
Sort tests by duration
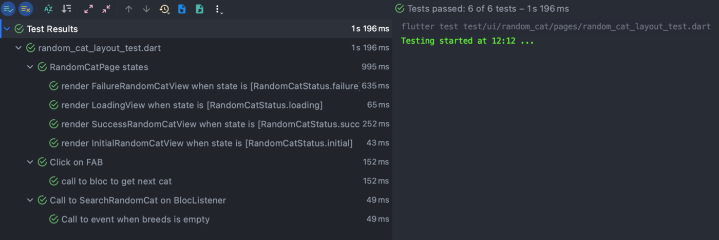point(67,9)
